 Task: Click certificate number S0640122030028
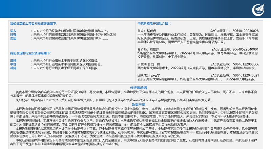pyautogui.click(x=246, y=31)
